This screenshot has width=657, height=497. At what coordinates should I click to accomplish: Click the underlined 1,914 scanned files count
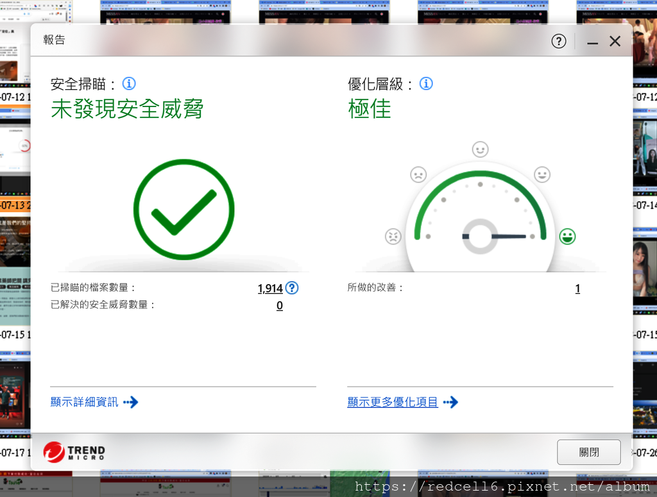pos(270,289)
